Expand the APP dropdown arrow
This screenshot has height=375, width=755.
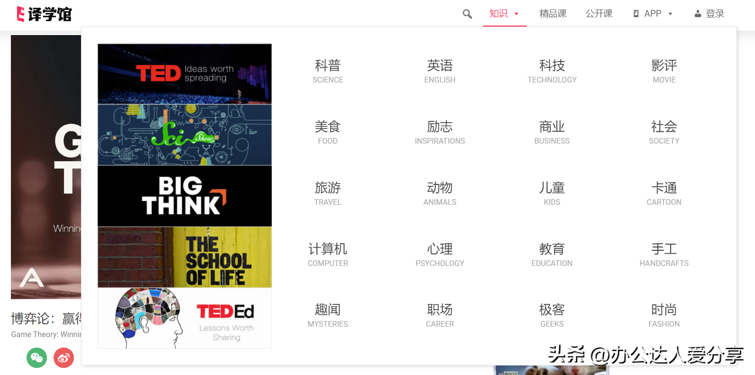(670, 14)
